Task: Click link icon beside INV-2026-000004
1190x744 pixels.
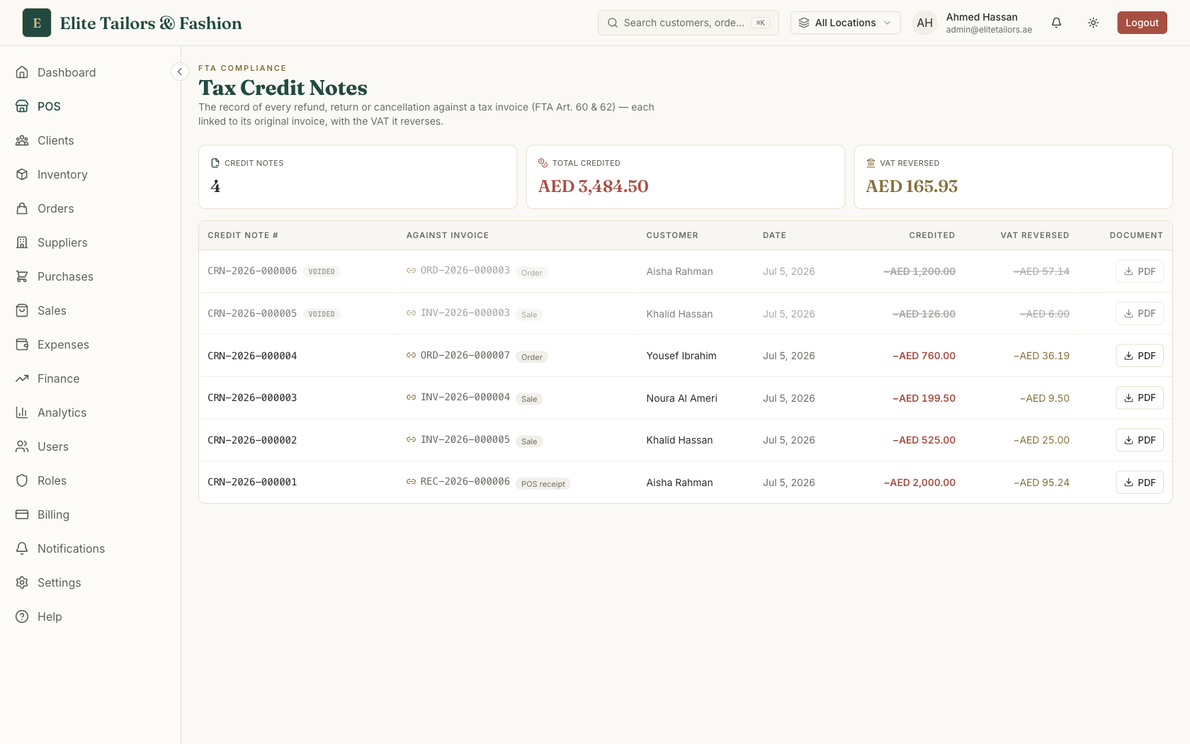Action: (411, 397)
